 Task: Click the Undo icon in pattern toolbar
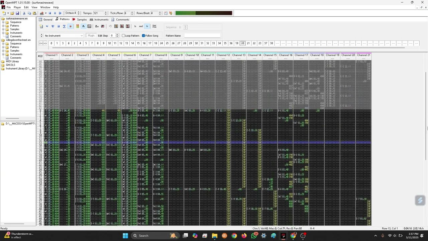pyautogui.click(x=110, y=26)
